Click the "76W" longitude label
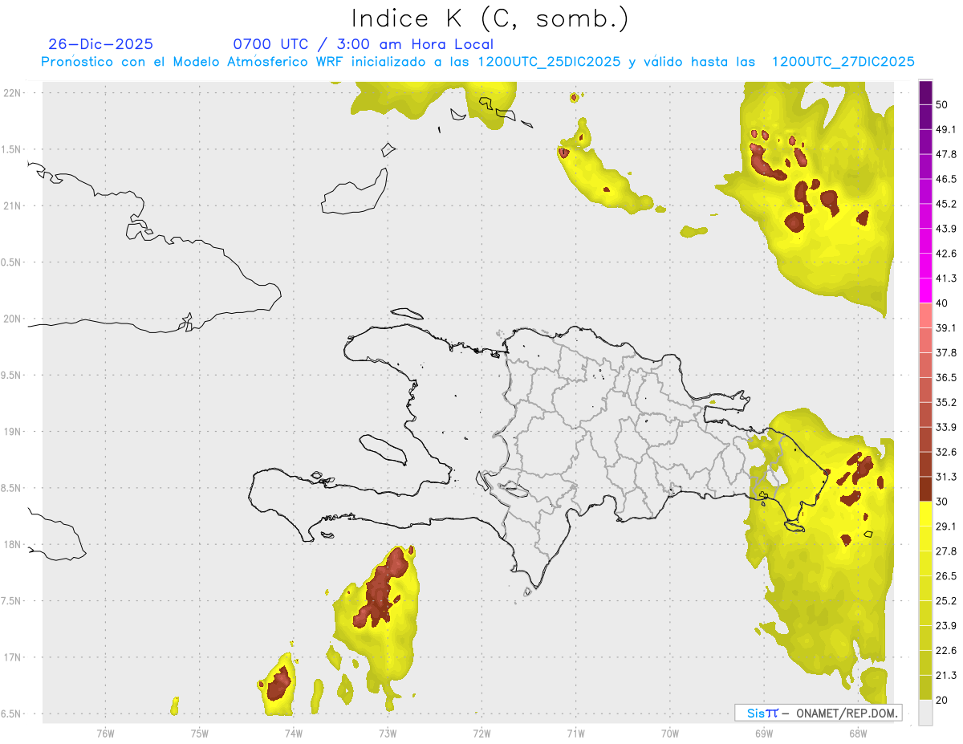Viewport: 963px width, 744px height. [x=105, y=733]
